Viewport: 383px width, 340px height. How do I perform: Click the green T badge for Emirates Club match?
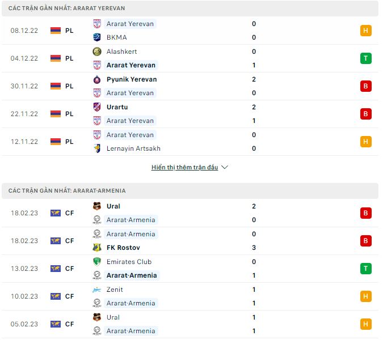pos(365,269)
